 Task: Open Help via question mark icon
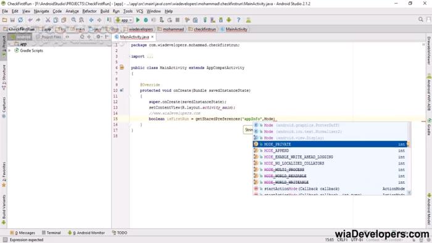(239, 20)
